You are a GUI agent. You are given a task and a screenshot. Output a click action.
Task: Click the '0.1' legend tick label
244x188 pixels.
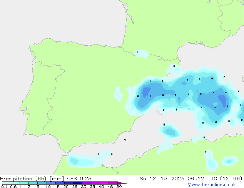pyautogui.click(x=4, y=186)
